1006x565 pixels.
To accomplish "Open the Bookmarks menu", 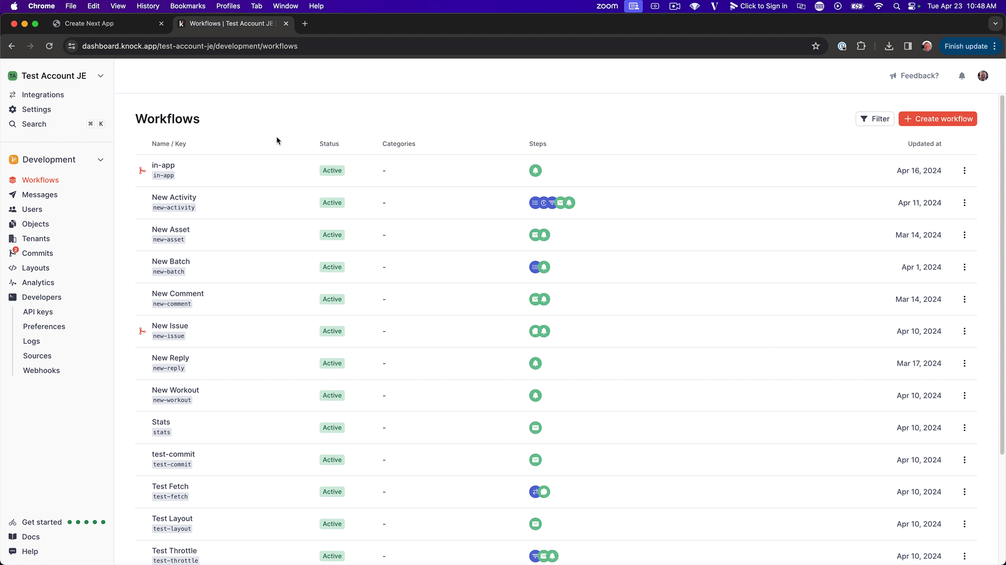I will (x=188, y=6).
